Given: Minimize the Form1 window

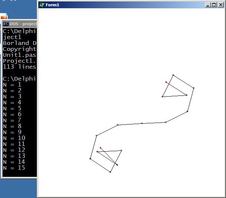Looking at the screenshot, I should coord(208,5).
